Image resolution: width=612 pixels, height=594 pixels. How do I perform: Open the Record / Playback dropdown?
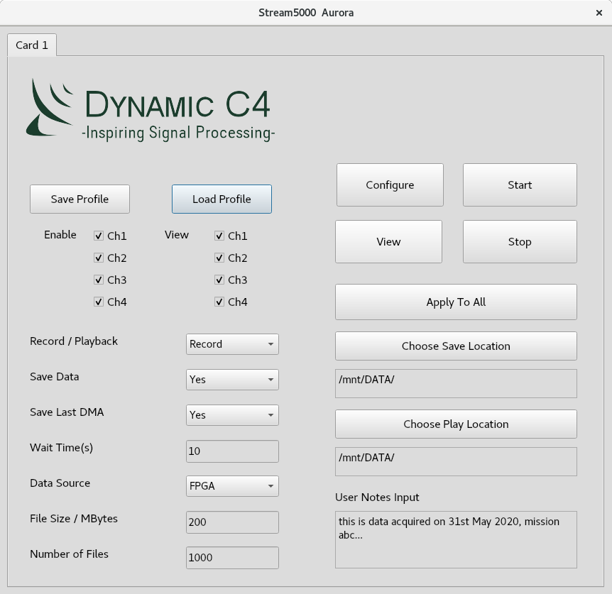232,344
